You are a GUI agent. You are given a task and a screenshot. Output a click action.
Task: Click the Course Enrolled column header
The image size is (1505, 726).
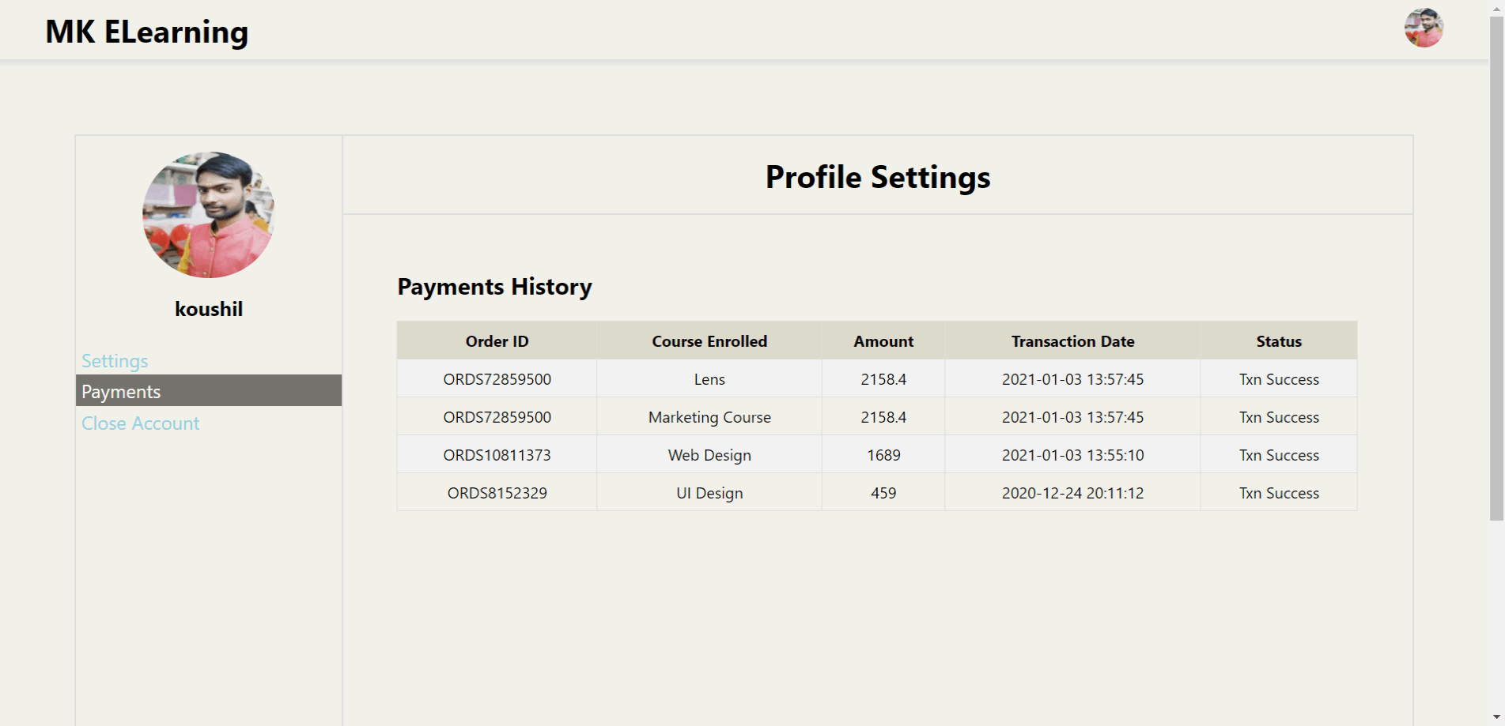click(x=709, y=341)
